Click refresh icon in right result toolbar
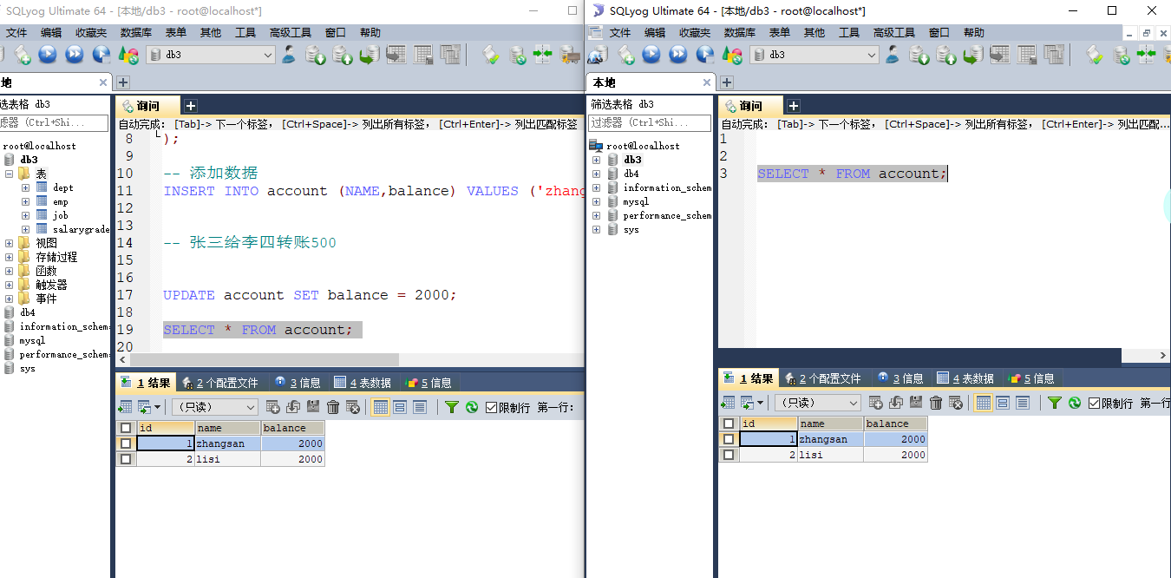The image size is (1171, 578). pos(1075,403)
